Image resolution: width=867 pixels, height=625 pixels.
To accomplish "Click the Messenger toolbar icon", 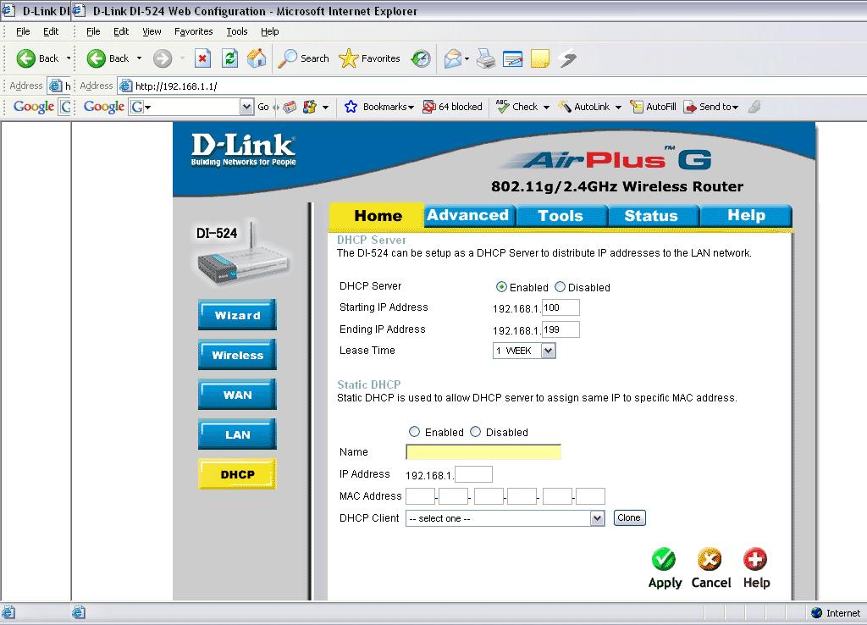I will pyautogui.click(x=567, y=58).
